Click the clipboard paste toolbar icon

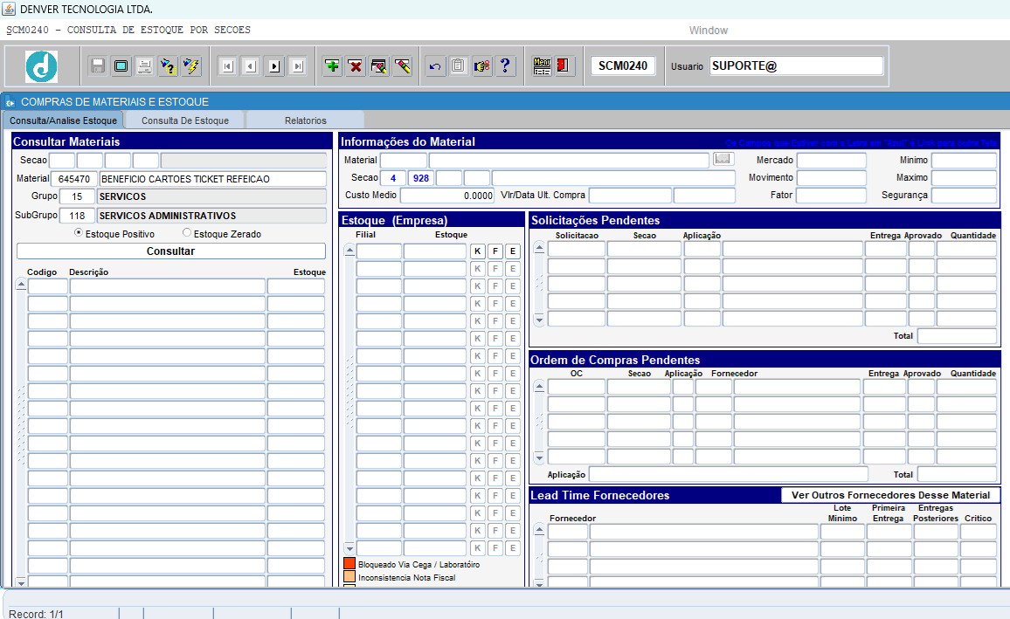click(x=458, y=65)
